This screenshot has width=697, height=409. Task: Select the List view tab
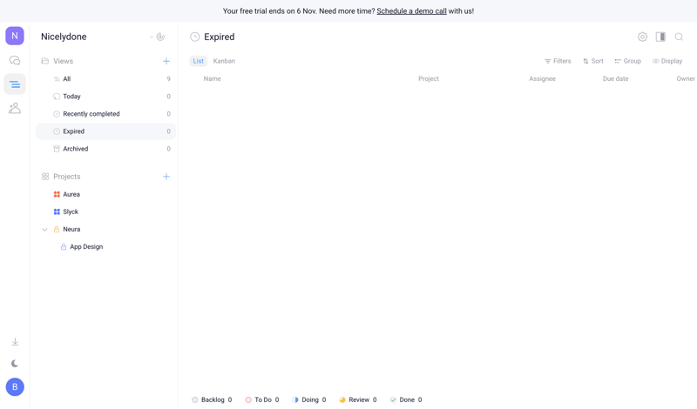198,61
